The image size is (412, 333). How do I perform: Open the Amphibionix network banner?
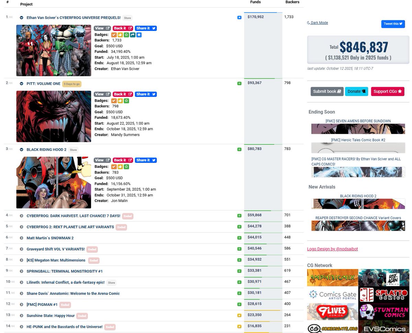(332, 278)
